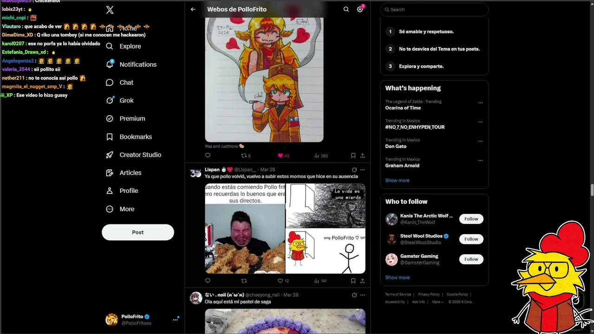The image size is (594, 334).
Task: Go back with the arrow icon
Action: pyautogui.click(x=193, y=9)
